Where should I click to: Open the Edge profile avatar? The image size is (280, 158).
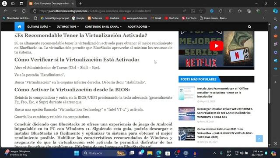tap(4, 4)
